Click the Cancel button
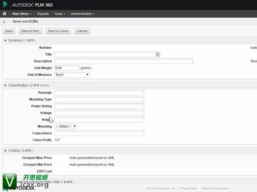This screenshot has width=257, height=192. [82, 31]
